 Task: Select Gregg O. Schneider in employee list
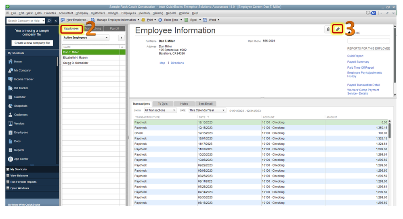94,63
